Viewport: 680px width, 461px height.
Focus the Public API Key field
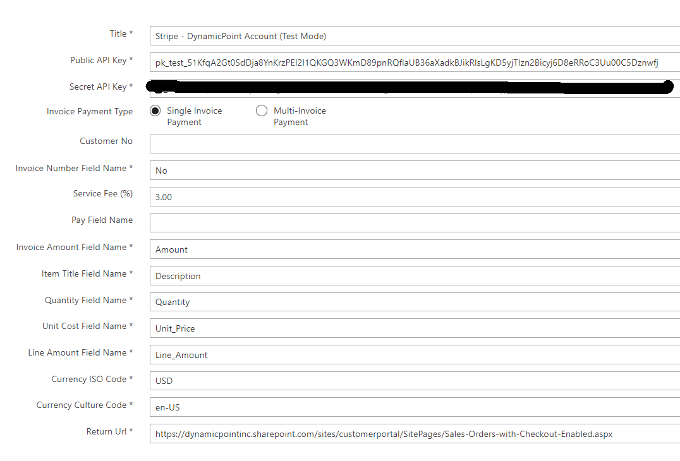click(x=415, y=63)
